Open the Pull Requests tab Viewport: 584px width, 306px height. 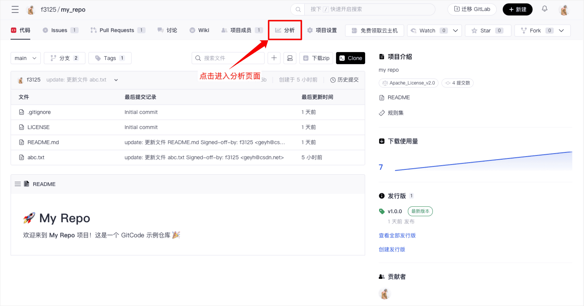point(117,30)
